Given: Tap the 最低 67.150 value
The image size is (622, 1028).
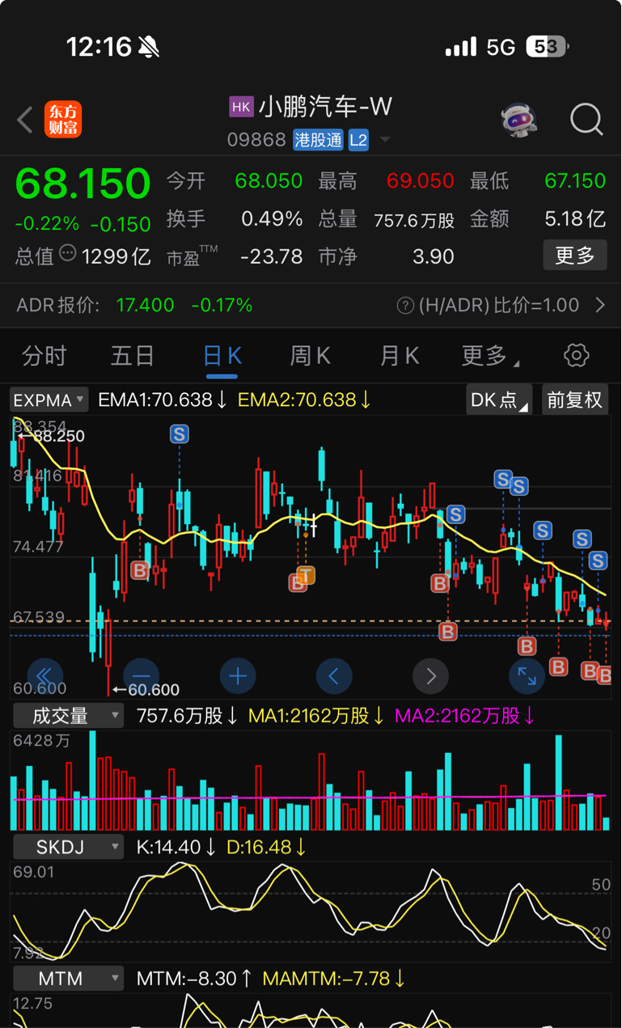Looking at the screenshot, I should 574,180.
